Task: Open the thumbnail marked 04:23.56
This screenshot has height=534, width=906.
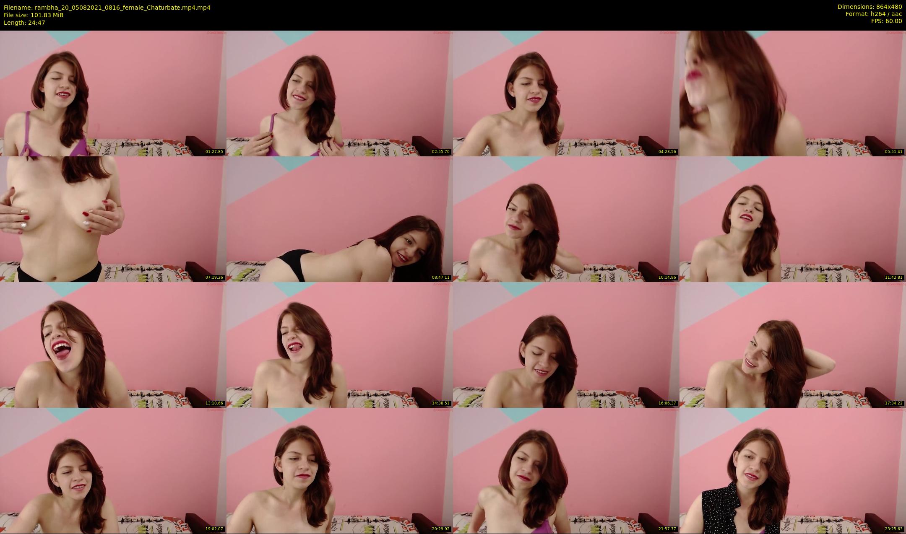Action: tap(566, 93)
